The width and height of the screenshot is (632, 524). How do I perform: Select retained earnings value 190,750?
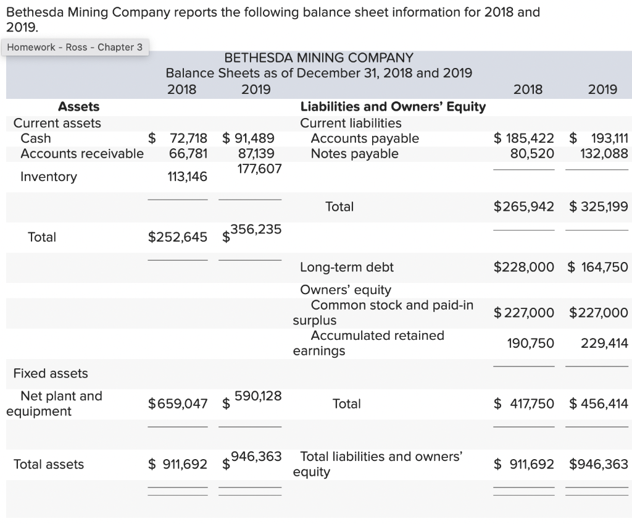coord(530,344)
